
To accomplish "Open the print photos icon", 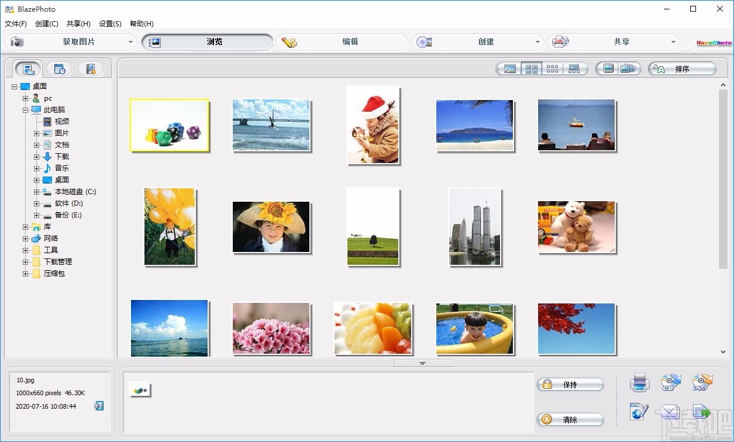I will click(639, 382).
